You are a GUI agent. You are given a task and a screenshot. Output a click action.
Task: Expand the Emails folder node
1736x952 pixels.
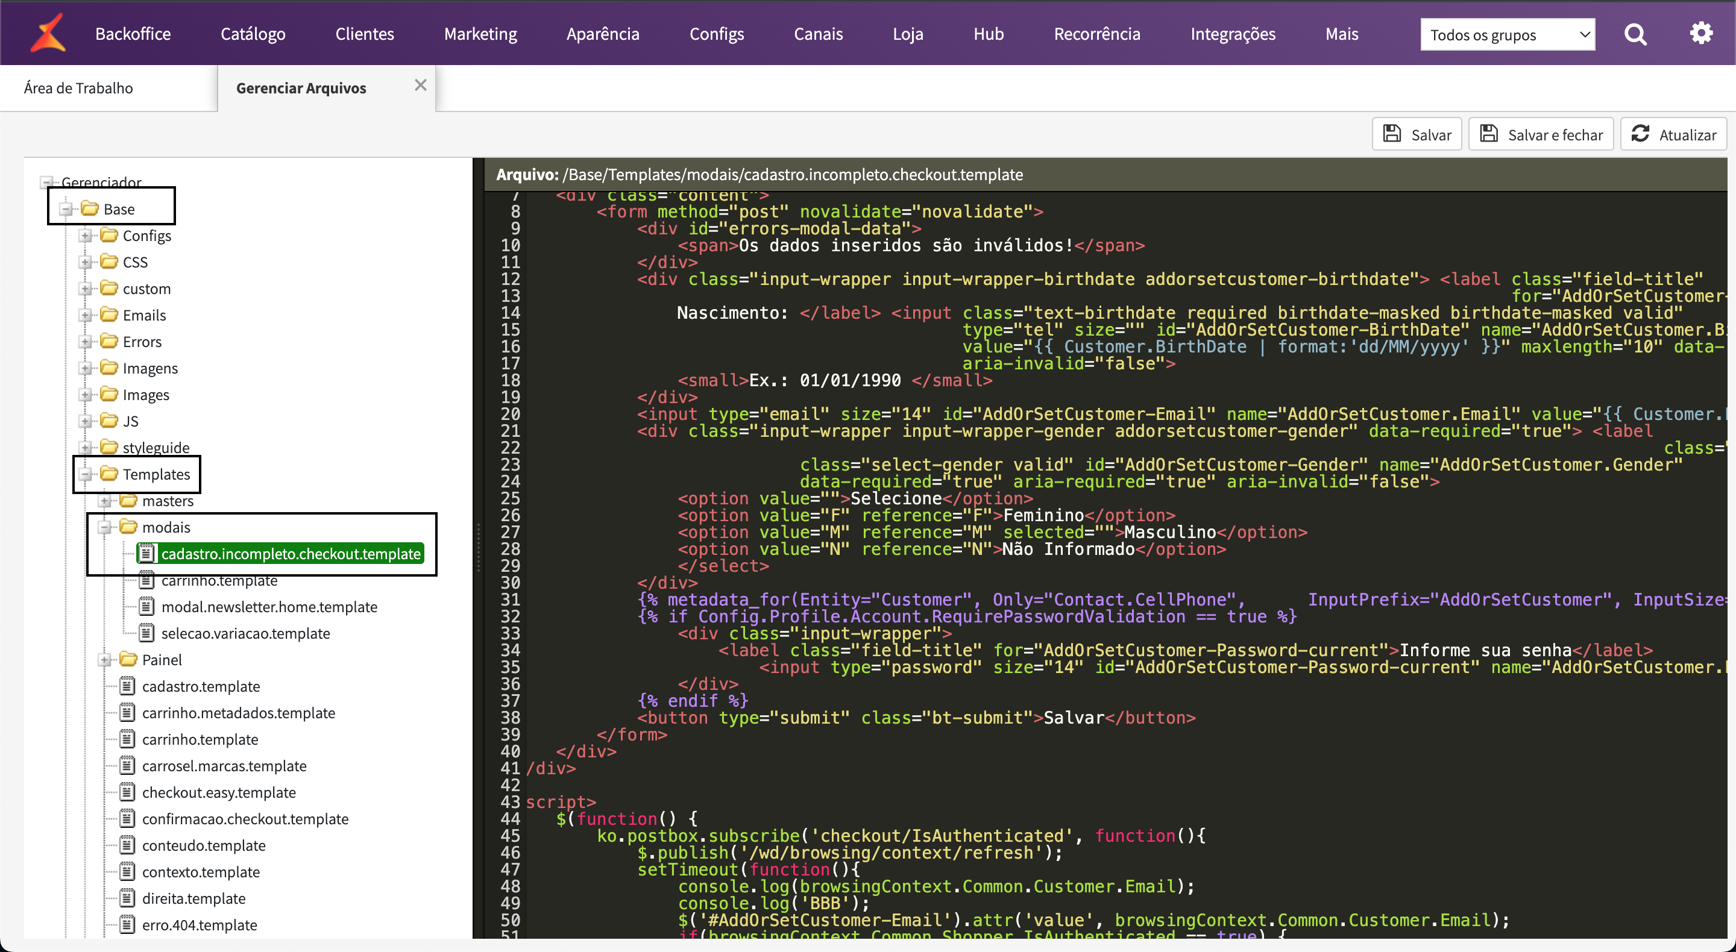(86, 315)
